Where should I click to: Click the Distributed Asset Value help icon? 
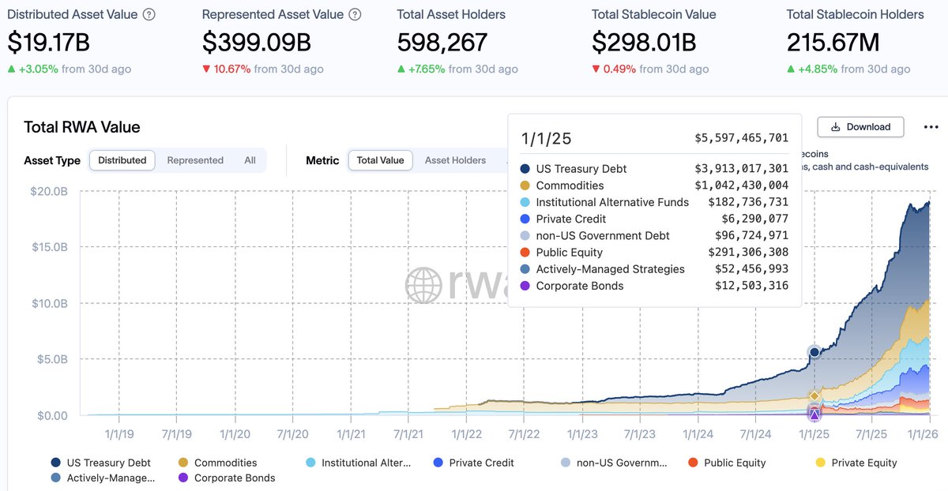(x=149, y=15)
